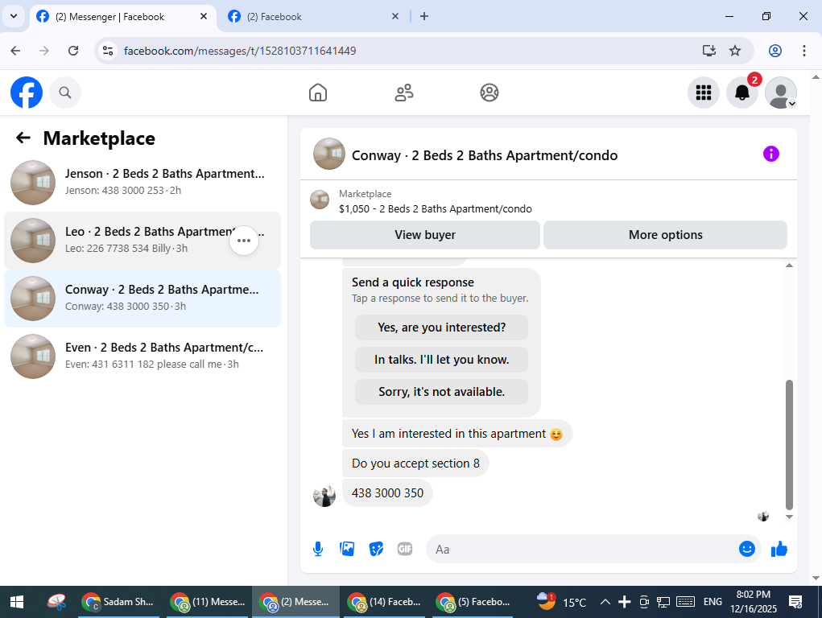The width and height of the screenshot is (822, 618).
Task: Go to the Home feed icon
Action: coord(318,93)
